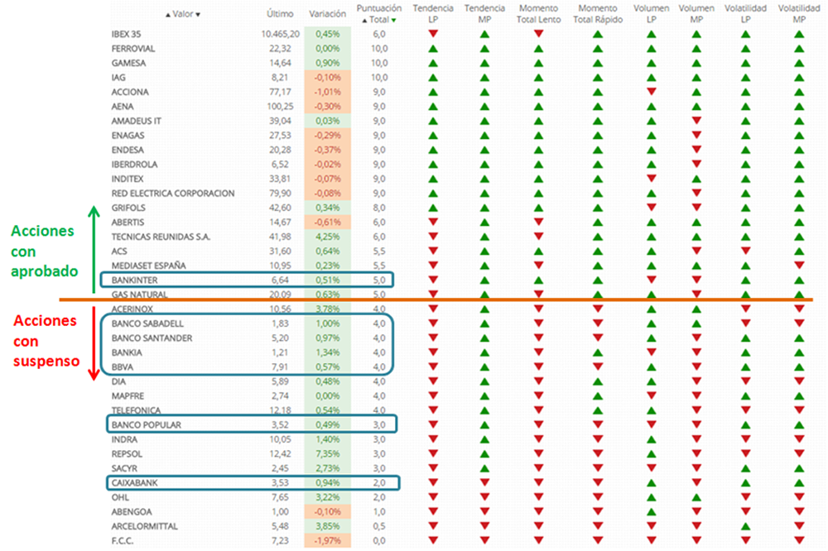The image size is (828, 551).
Task: Click AMADEUS IT Volumen MP red arrow
Action: (x=696, y=121)
